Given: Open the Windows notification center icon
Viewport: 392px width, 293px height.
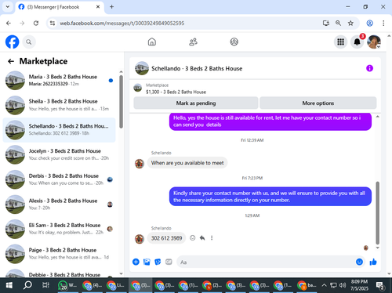Looking at the screenshot, I should pos(380,285).
